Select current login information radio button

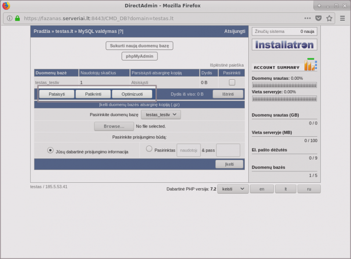tap(50, 150)
